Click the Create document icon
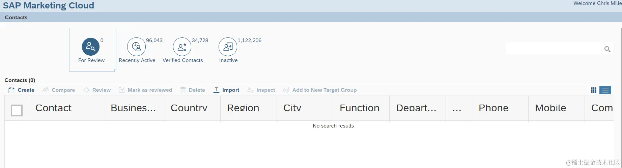622x168 pixels. pyautogui.click(x=11, y=90)
